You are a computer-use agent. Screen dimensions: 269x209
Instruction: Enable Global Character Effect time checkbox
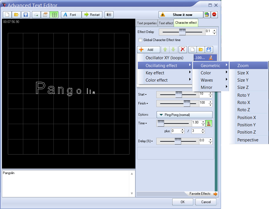[x=140, y=40]
